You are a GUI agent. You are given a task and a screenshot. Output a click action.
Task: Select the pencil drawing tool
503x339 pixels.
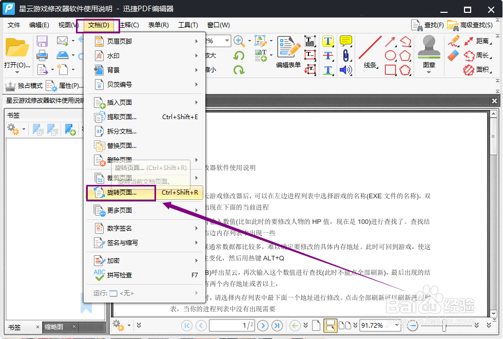[x=454, y=41]
